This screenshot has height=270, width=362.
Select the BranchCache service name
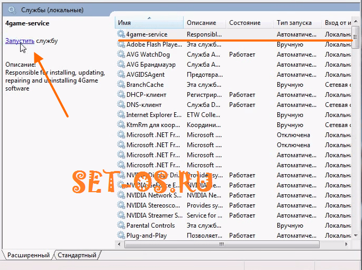(x=145, y=85)
